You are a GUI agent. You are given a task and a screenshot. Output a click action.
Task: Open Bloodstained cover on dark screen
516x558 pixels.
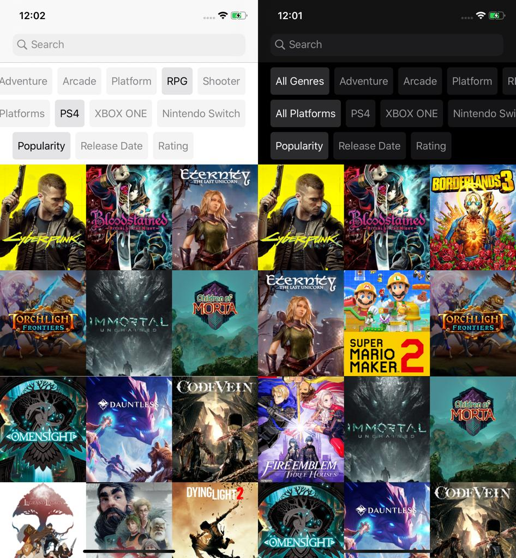(387, 217)
